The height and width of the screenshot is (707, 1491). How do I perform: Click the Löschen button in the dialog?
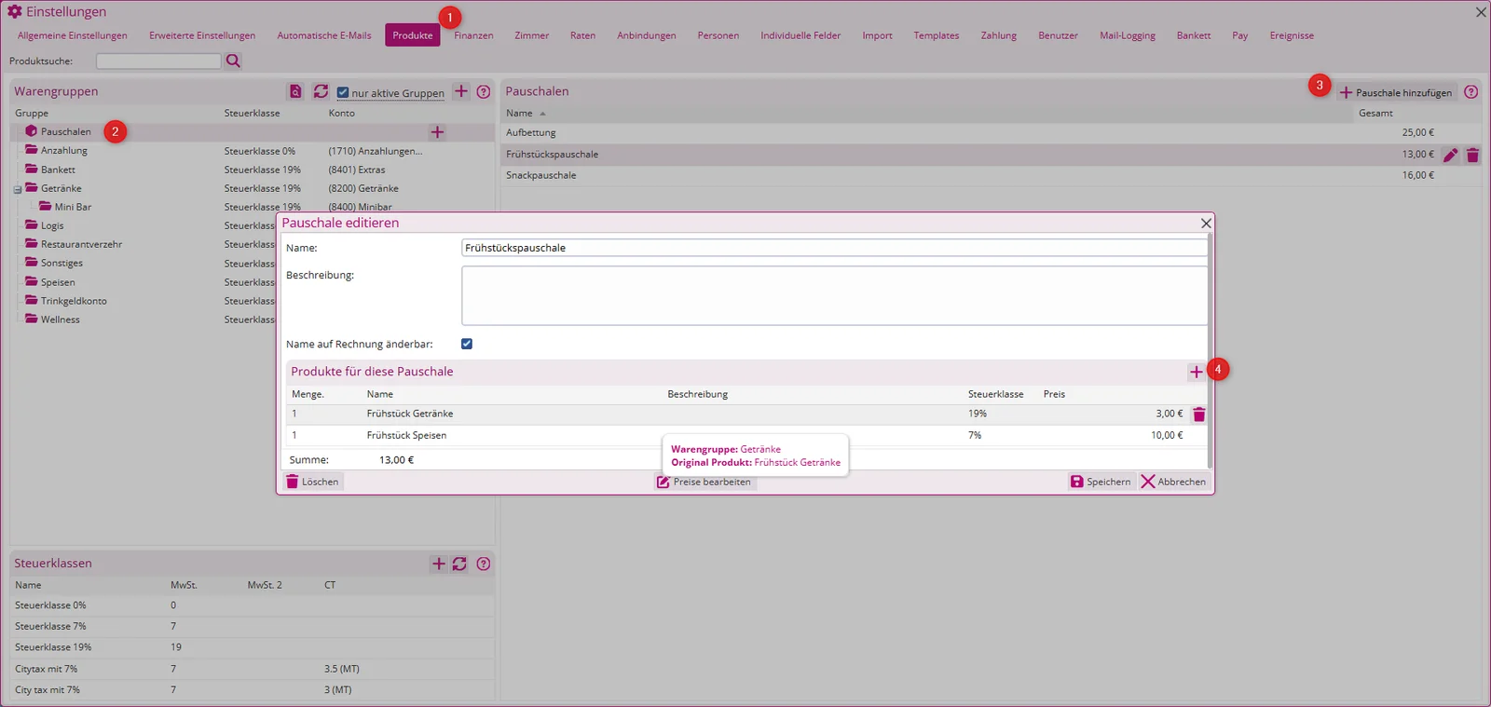pos(312,482)
